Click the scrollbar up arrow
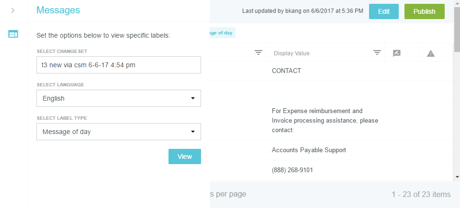This screenshot has width=460, height=208. click(x=457, y=3)
